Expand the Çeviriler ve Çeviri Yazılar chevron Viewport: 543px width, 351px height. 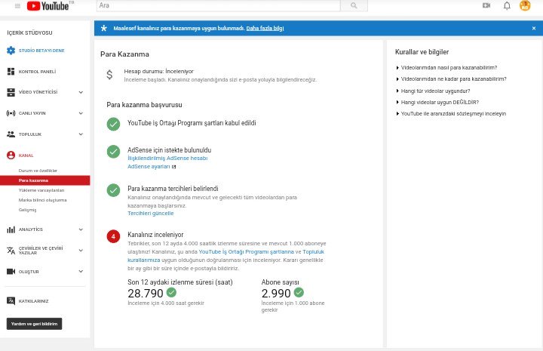click(81, 250)
